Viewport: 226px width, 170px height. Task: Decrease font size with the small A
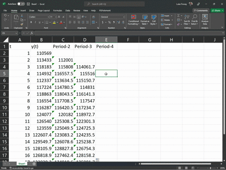[64, 17]
